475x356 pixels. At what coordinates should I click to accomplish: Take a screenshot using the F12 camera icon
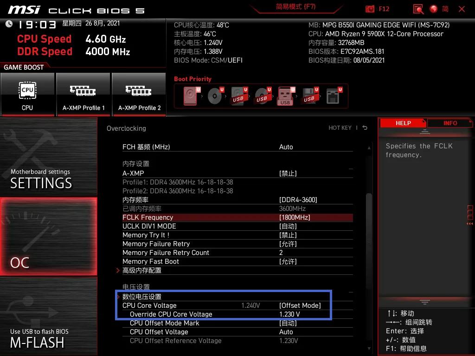click(x=370, y=9)
